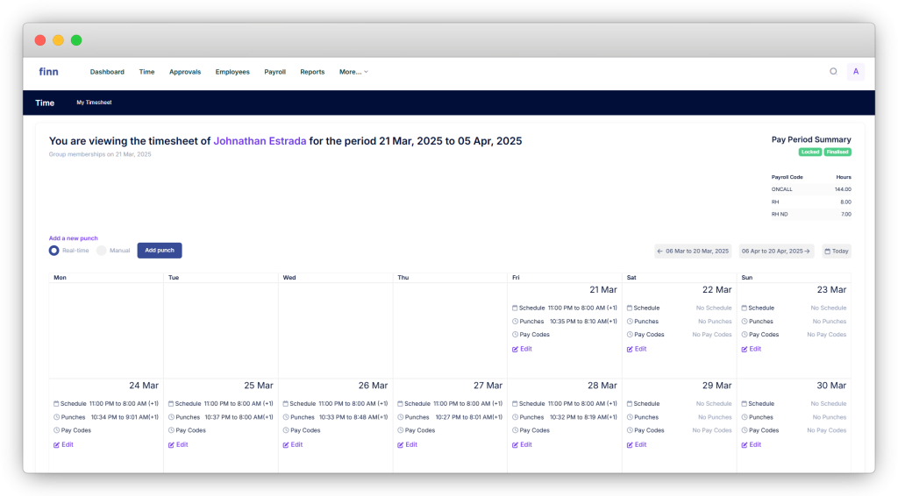Click the search magnifier icon
Screen dimensions: 898x496
tap(833, 72)
